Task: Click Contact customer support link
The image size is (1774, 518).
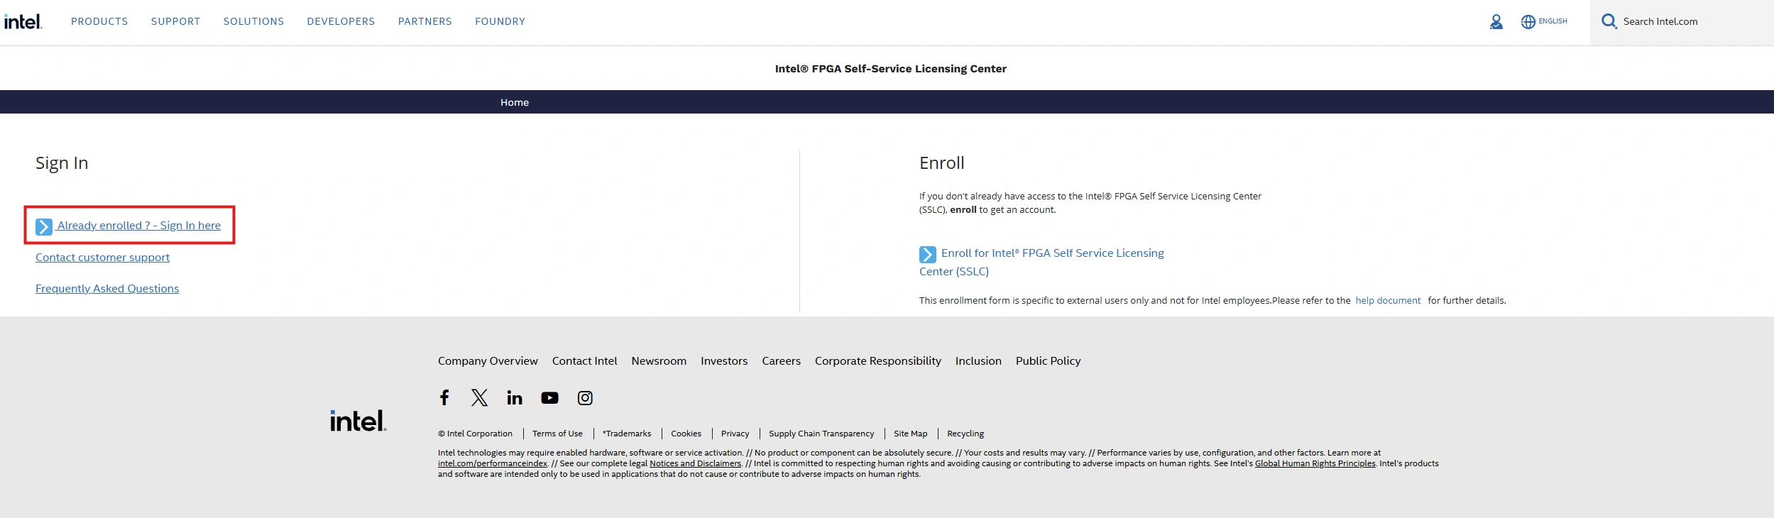Action: [x=102, y=258]
